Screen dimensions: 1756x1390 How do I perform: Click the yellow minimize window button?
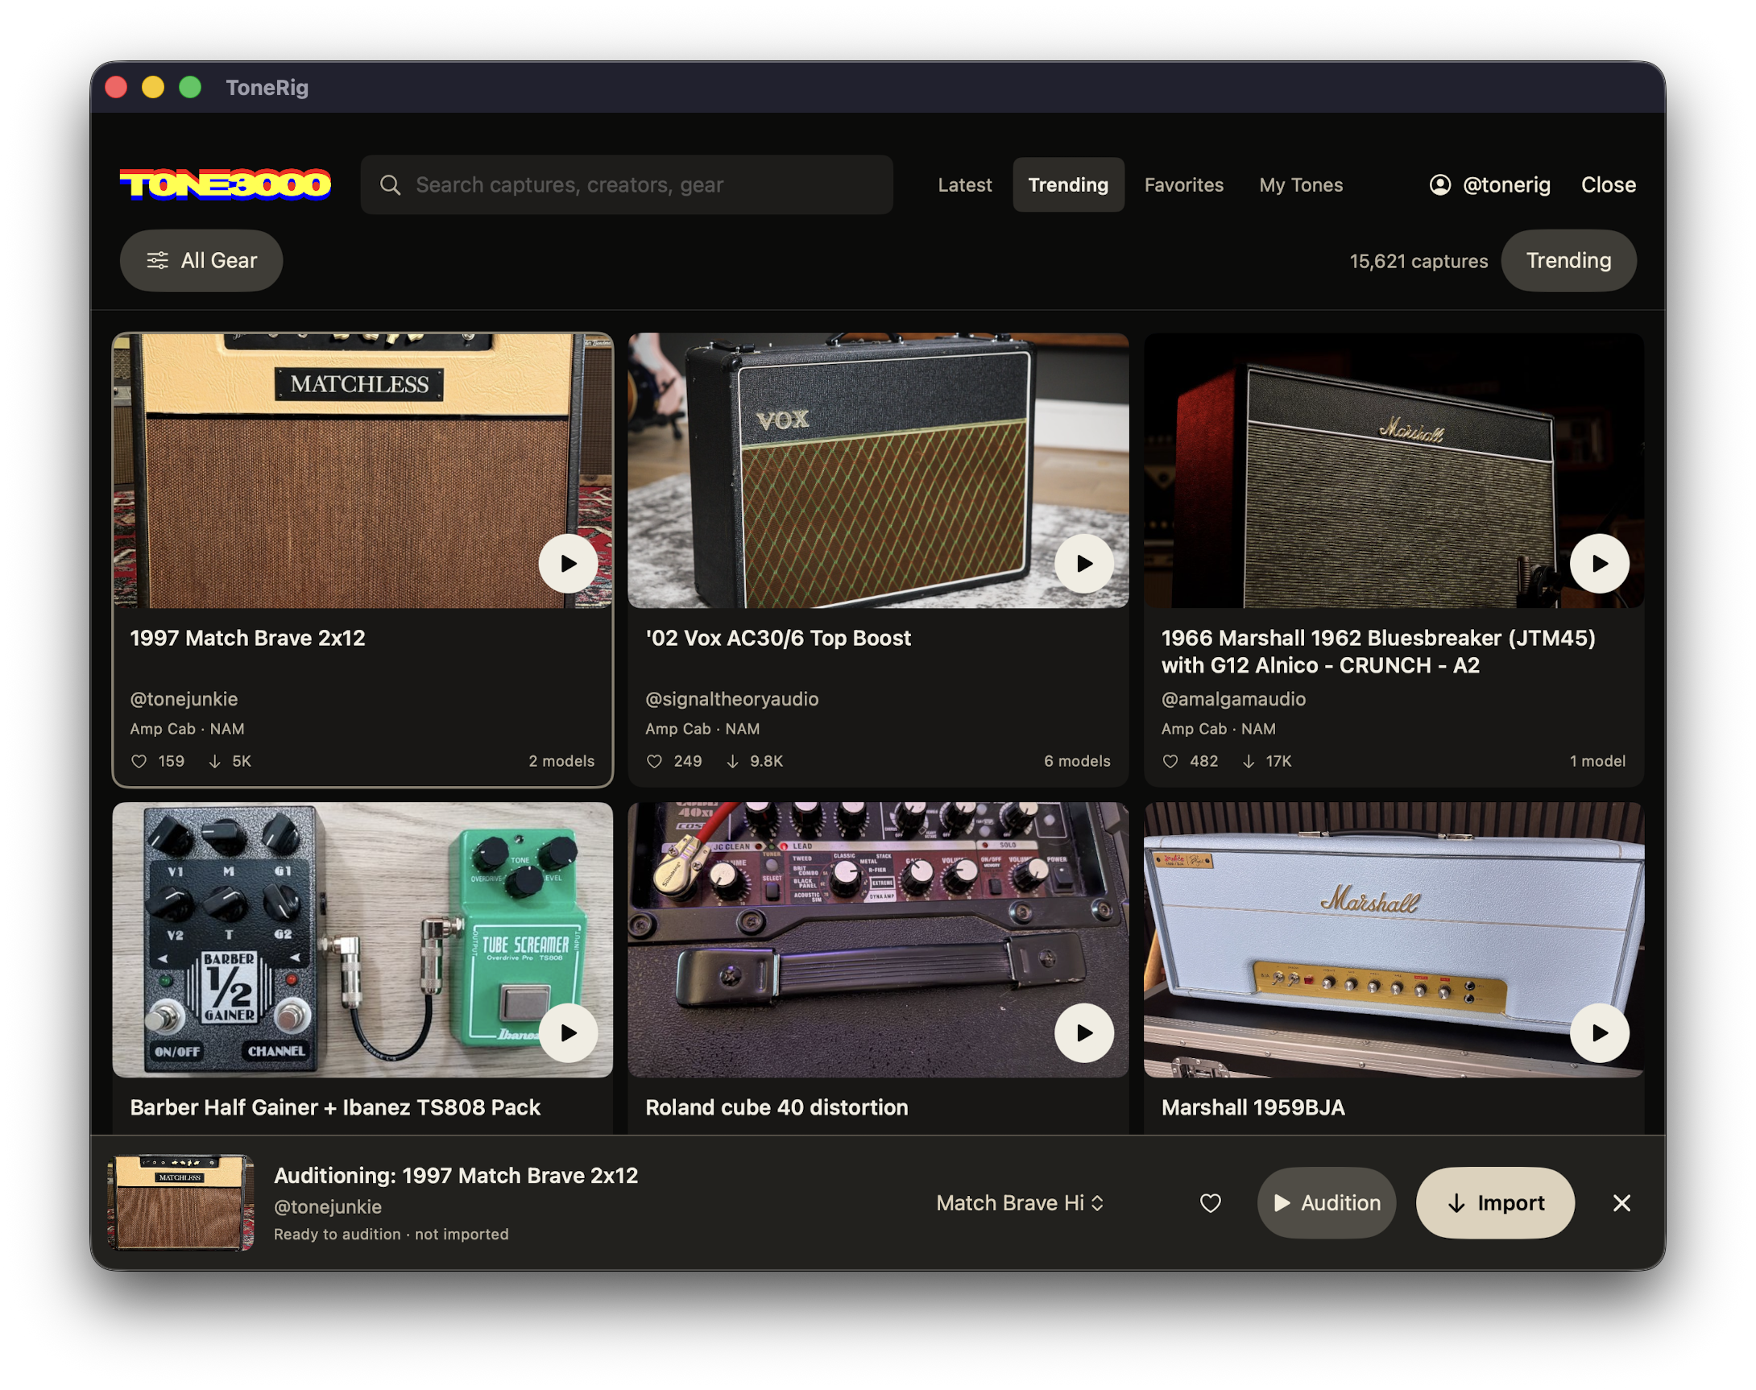[x=152, y=87]
